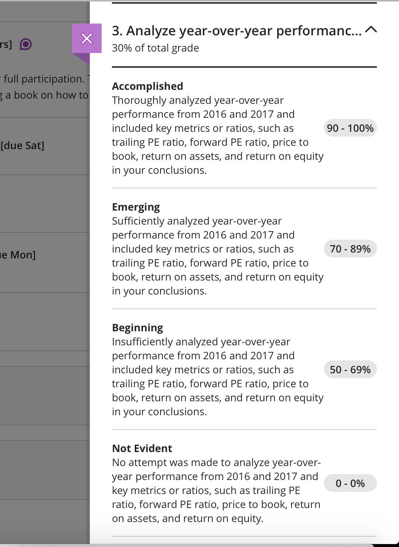Click the Accomplished description paragraph
Image resolution: width=399 pixels, height=547 pixels.
click(218, 135)
